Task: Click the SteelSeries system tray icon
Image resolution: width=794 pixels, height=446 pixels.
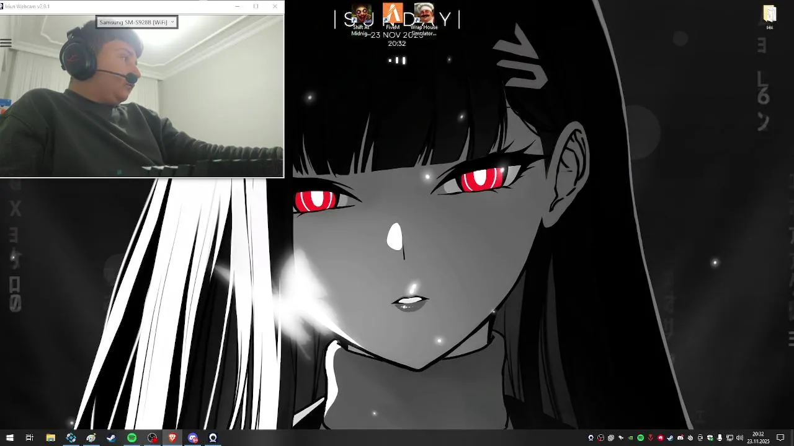Action: pos(690,438)
